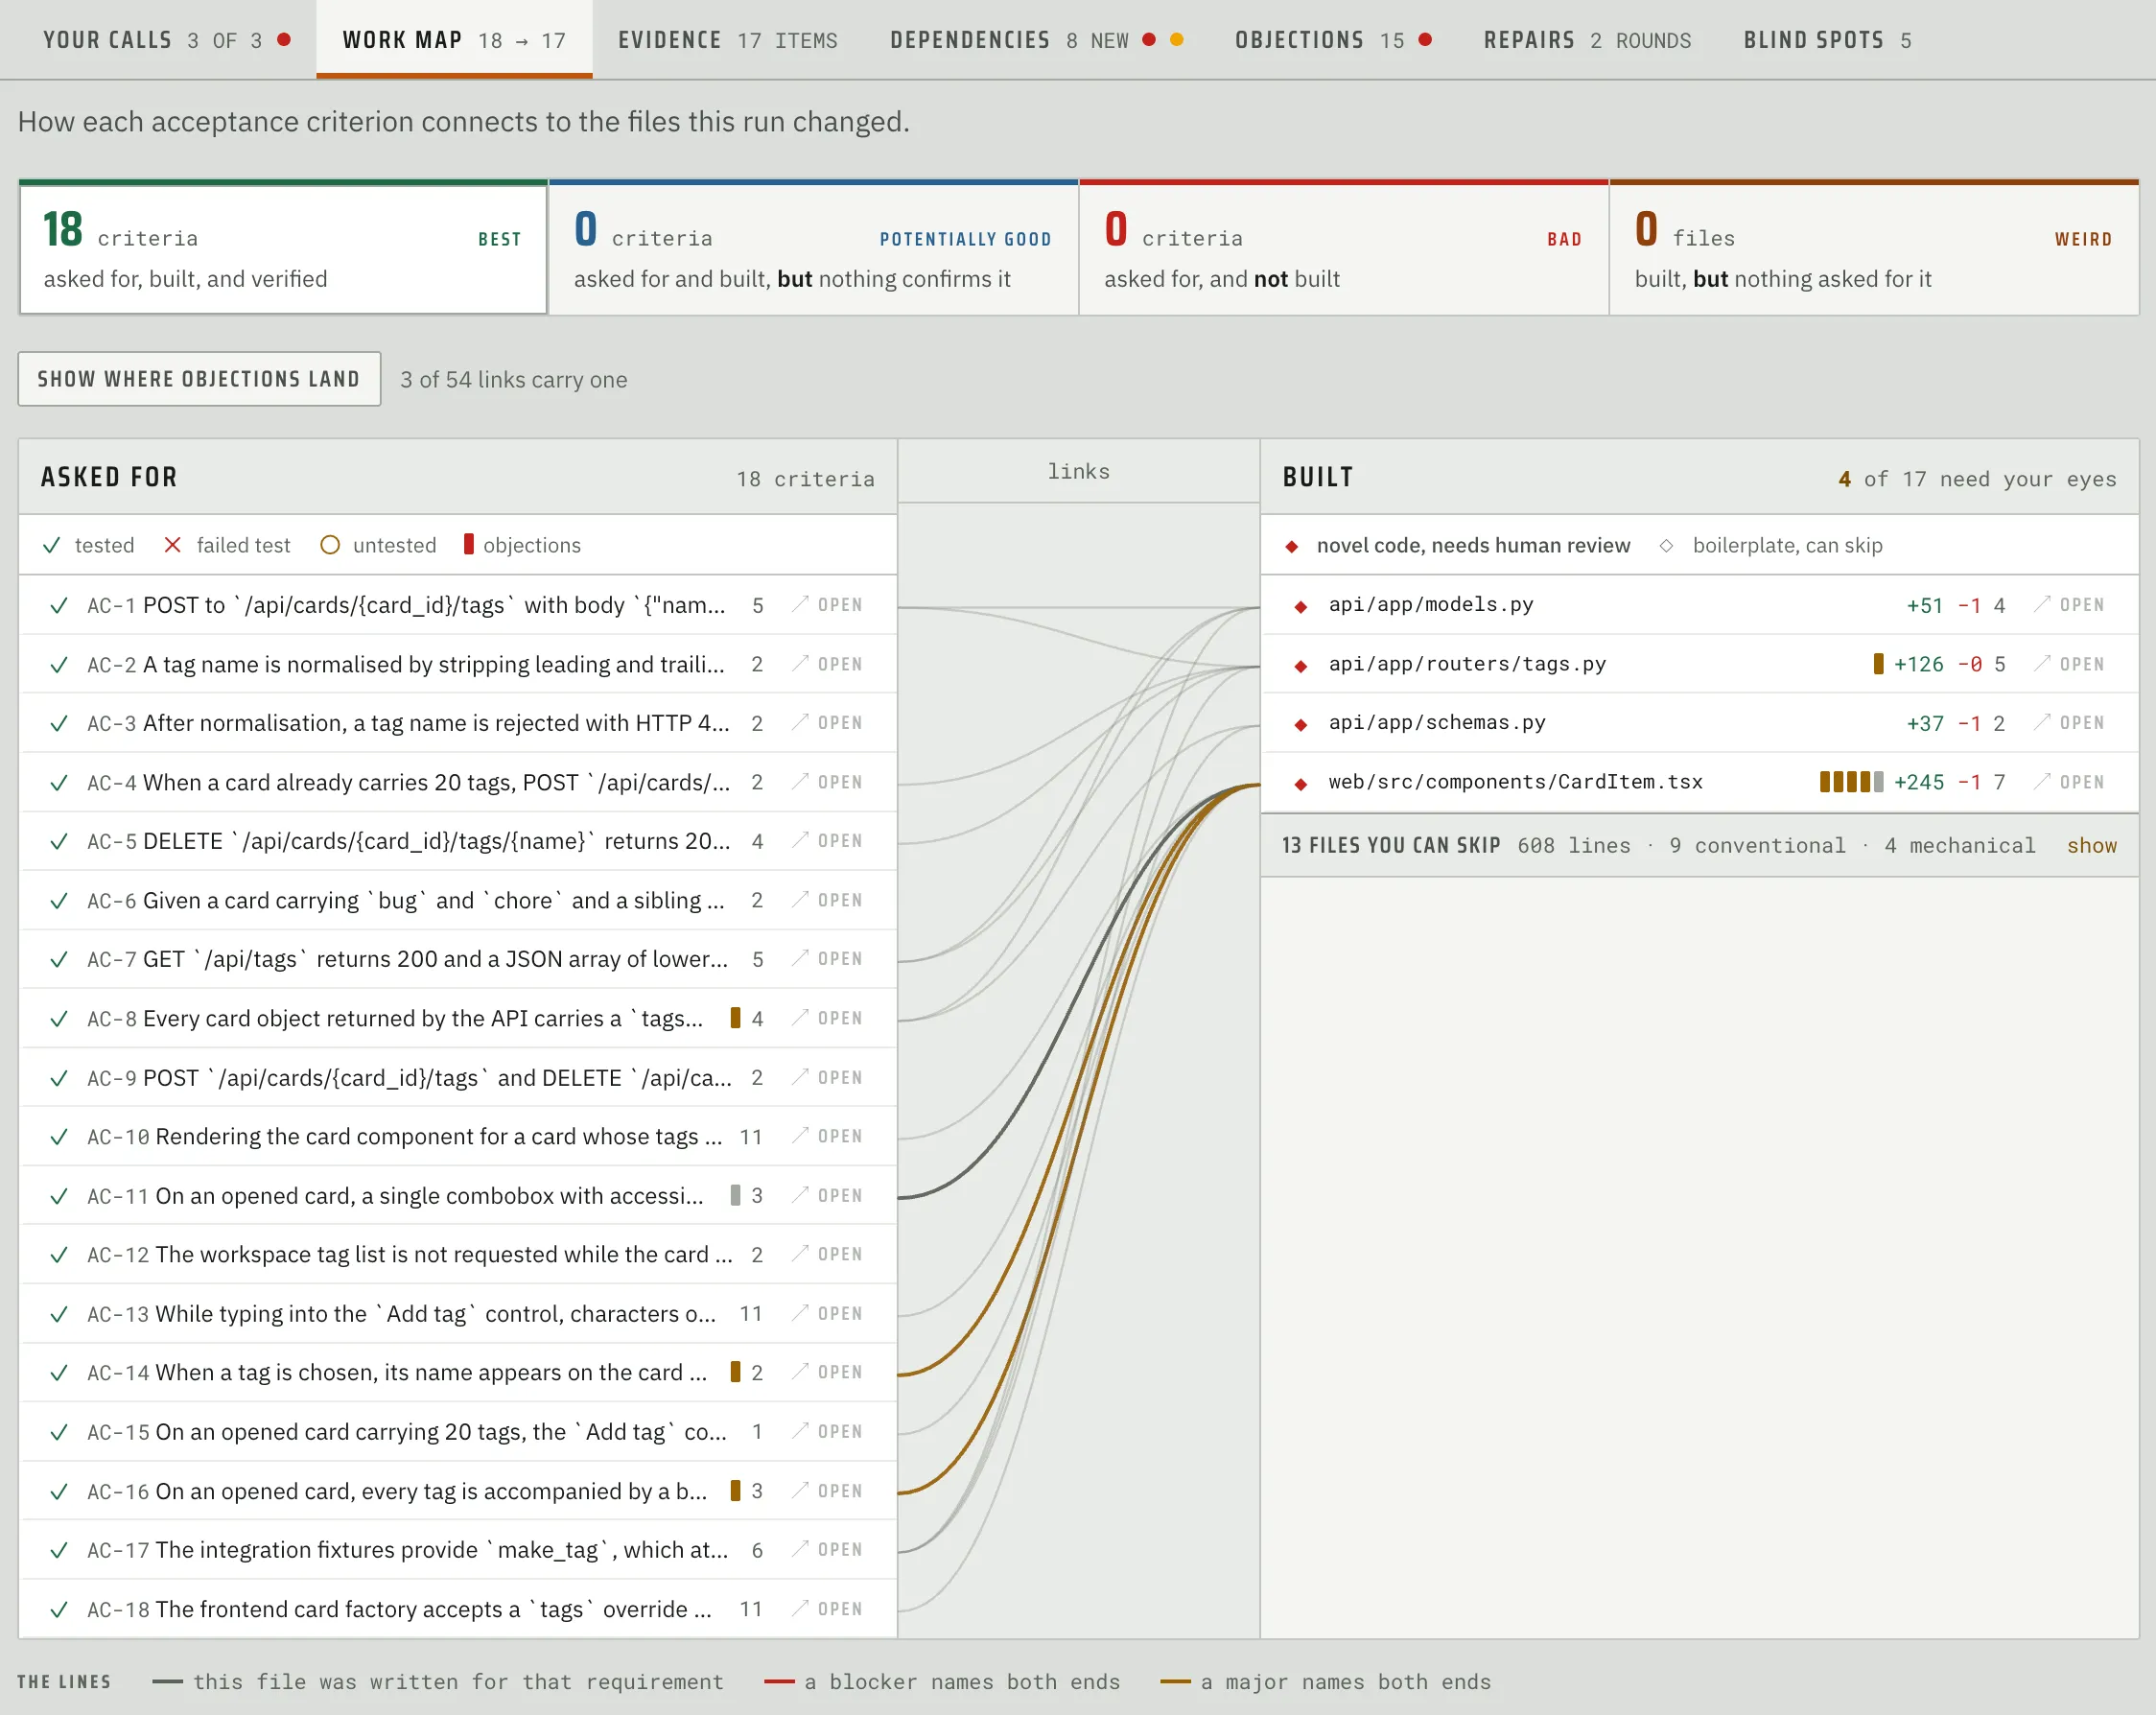Open AC-2 tag name normalised criterion
Image resolution: width=2156 pixels, height=1715 pixels.
827,664
